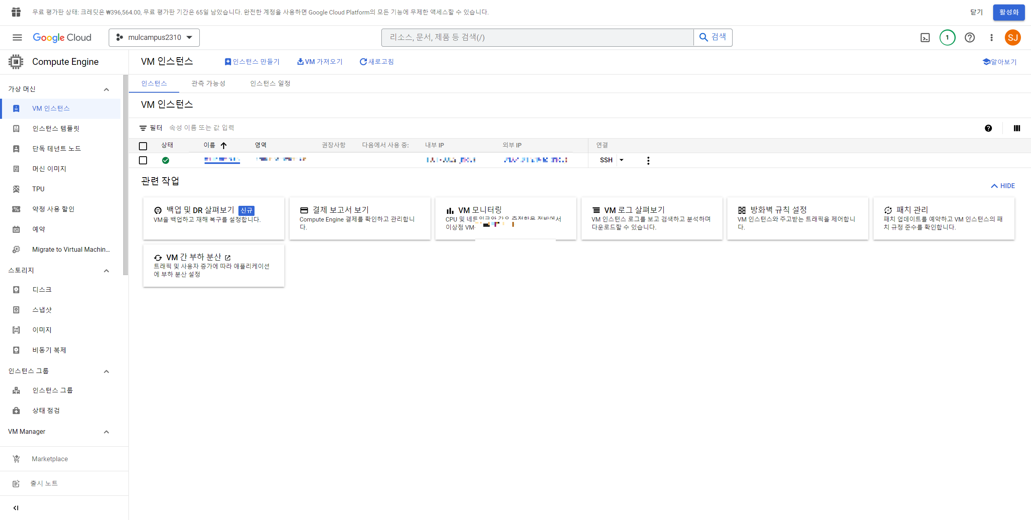The width and height of the screenshot is (1031, 520).
Task: Click the SJ account avatar
Action: 1012,37
